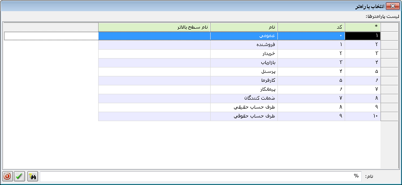
Task: Click the کد cell of the عمومي row
Action: 311,36
